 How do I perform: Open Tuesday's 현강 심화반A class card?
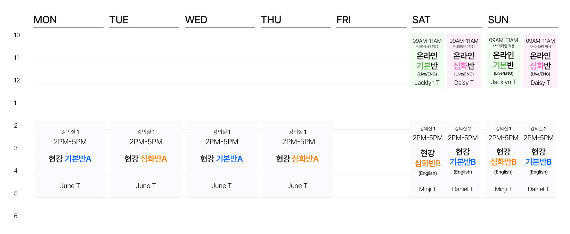146,159
